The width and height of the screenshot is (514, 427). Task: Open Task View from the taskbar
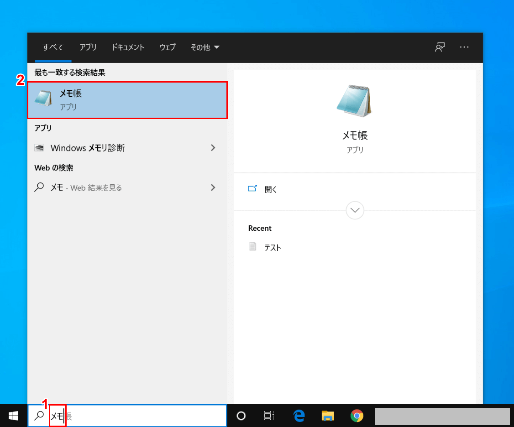[269, 416]
